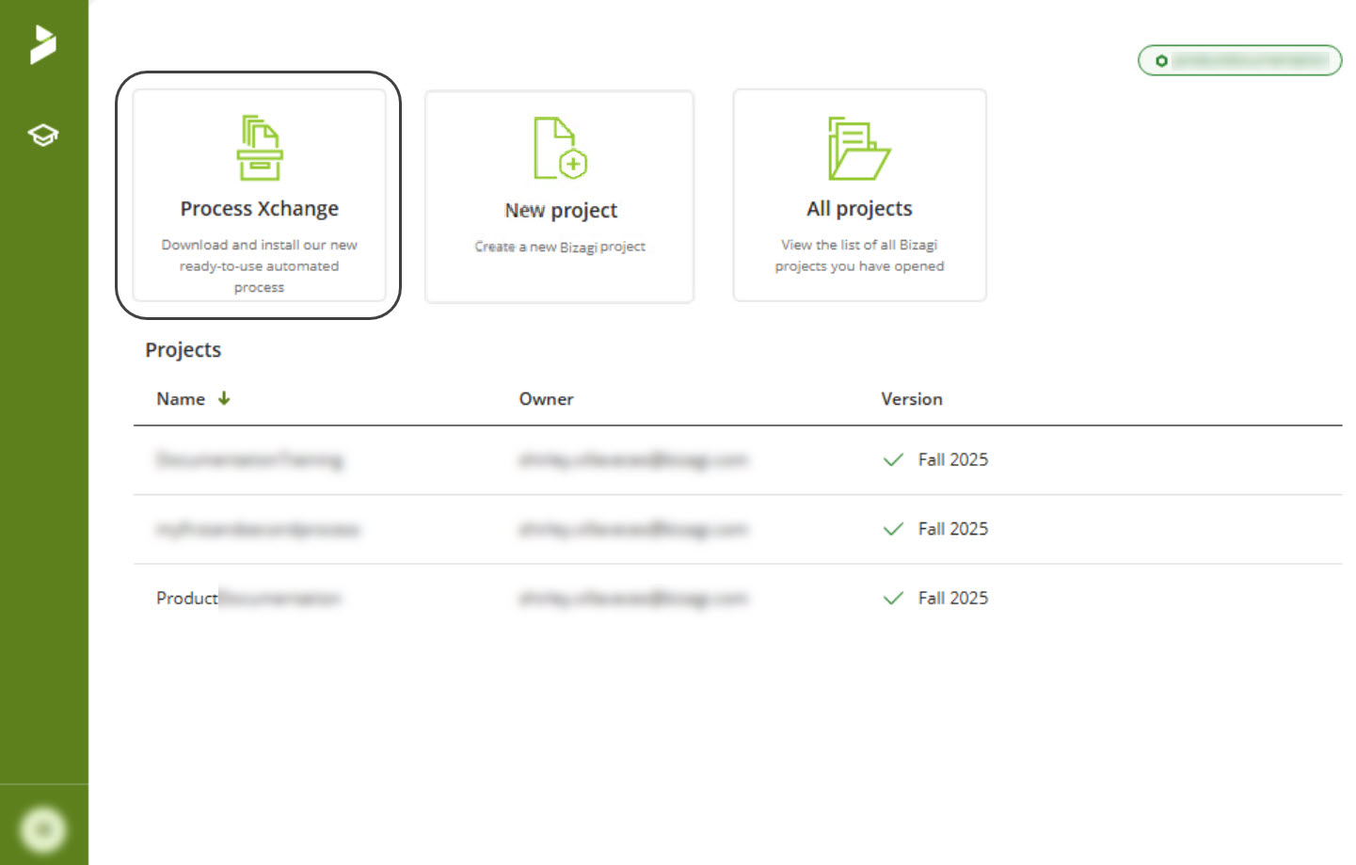Click the checkmark in the first project row
The image size is (1356, 865).
(x=893, y=459)
